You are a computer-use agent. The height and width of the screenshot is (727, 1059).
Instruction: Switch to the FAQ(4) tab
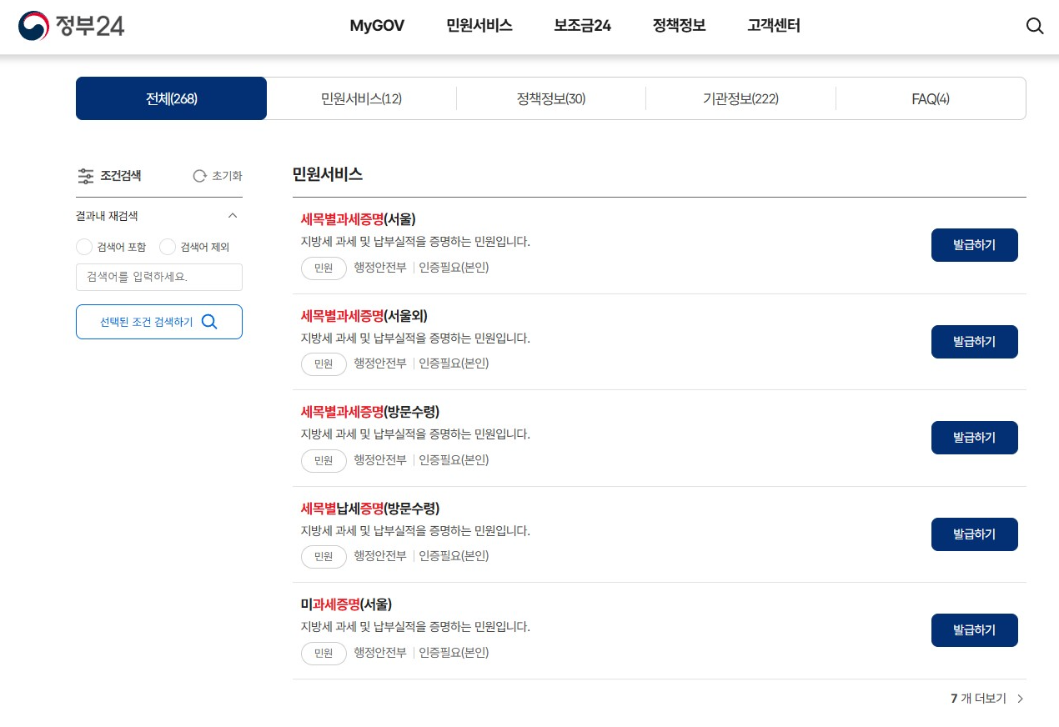point(931,98)
